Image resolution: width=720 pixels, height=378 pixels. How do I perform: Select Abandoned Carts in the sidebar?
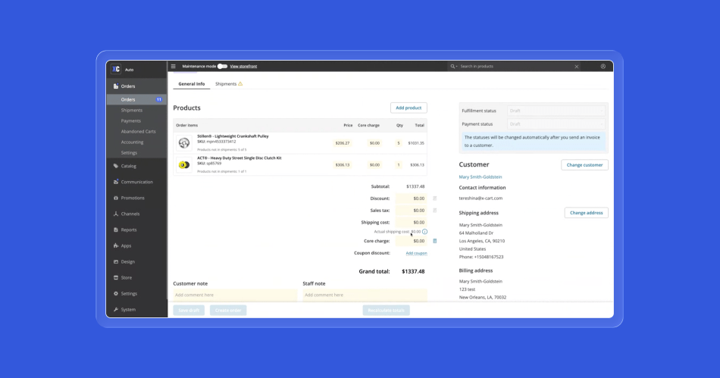[x=138, y=132]
